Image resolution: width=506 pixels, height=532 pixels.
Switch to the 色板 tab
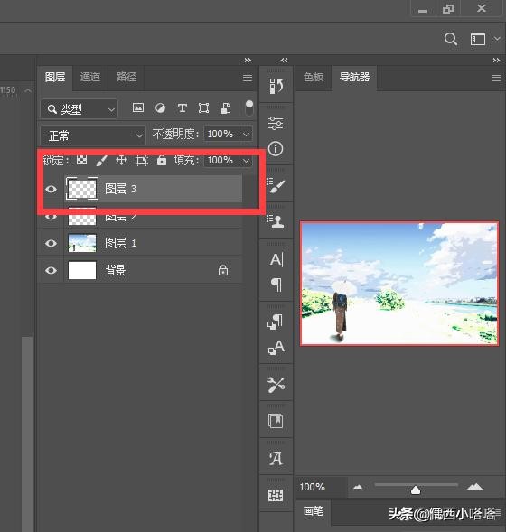click(314, 78)
